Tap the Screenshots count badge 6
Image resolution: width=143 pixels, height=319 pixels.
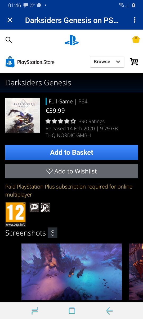pos(52,233)
